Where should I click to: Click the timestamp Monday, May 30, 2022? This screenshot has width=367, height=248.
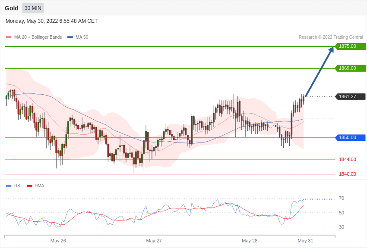click(x=51, y=21)
